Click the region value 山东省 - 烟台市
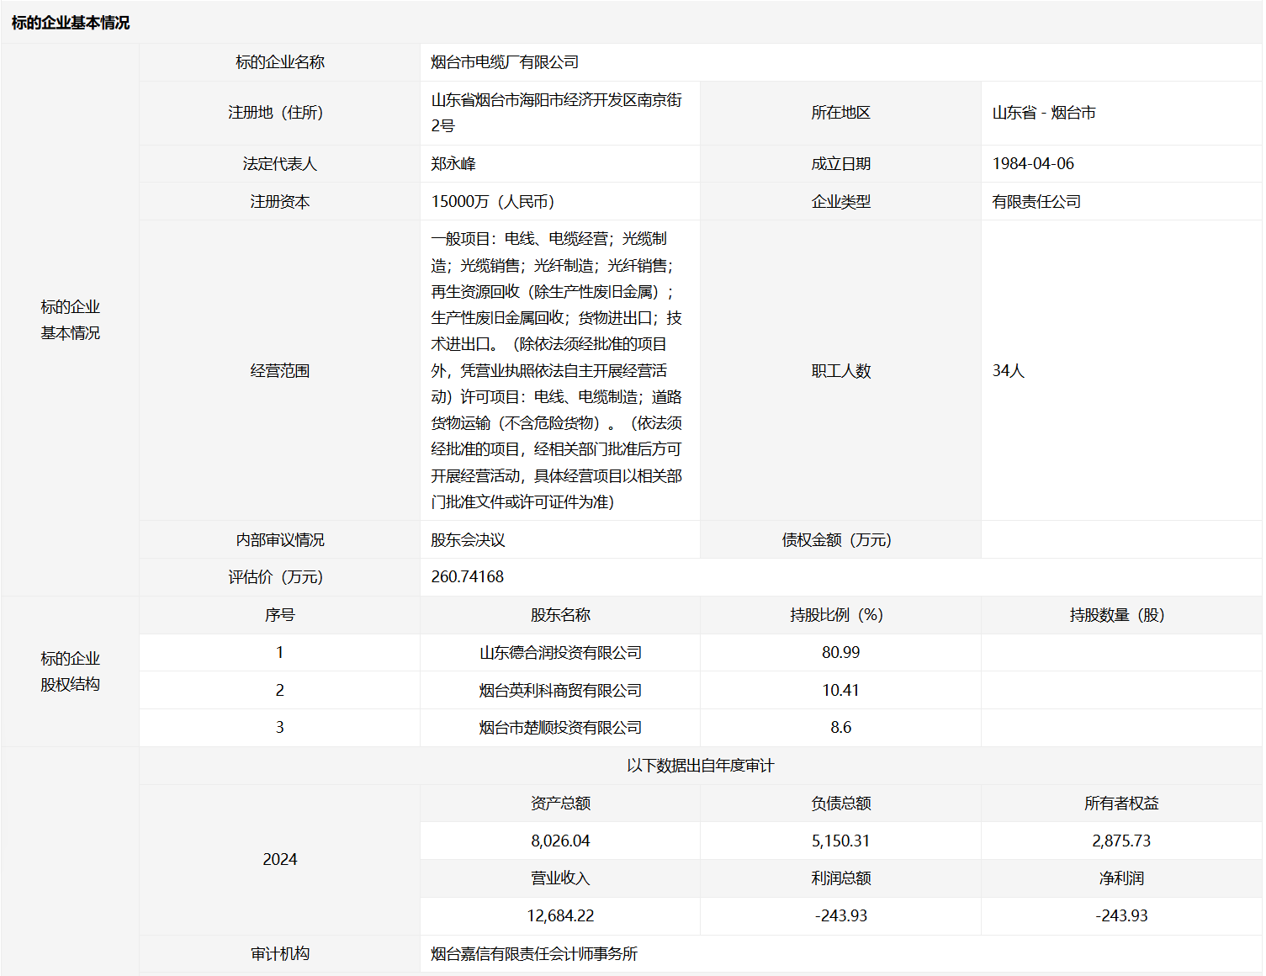1266x976 pixels. coord(1044,113)
